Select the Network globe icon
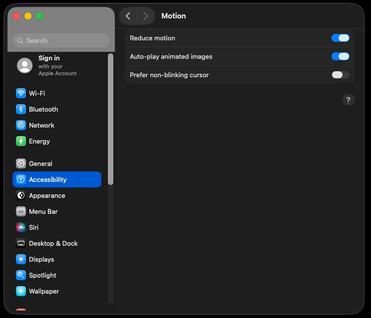Image resolution: width=371 pixels, height=318 pixels. 20,125
